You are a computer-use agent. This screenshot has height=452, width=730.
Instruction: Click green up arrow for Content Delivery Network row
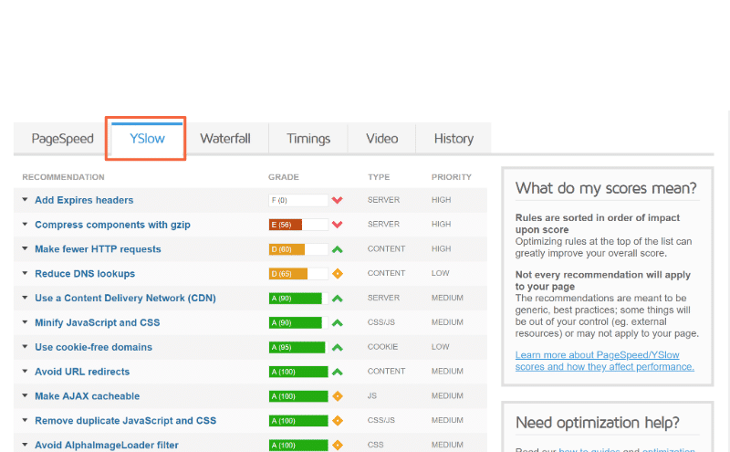337,299
